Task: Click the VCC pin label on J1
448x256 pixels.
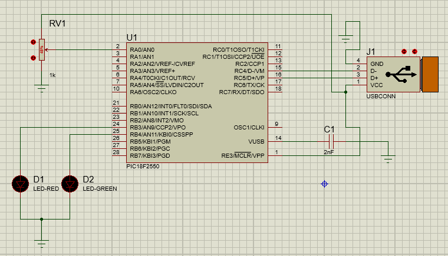Action: click(x=377, y=85)
